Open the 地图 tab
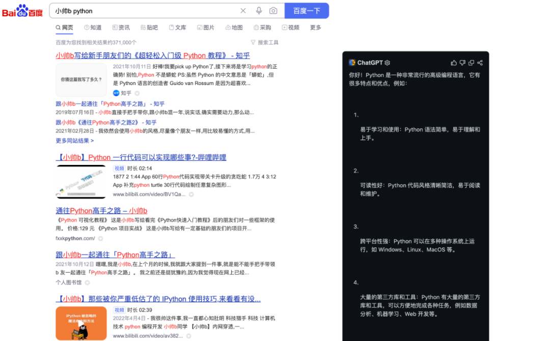 click(x=234, y=27)
